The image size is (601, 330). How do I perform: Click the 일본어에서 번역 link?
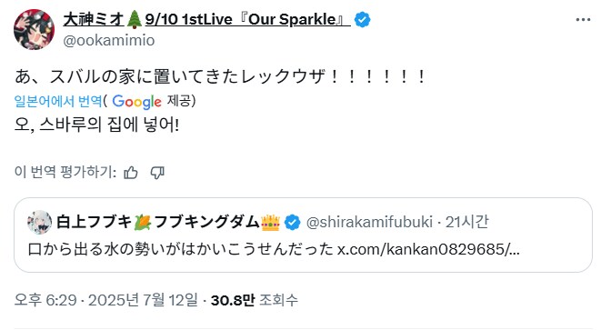pyautogui.click(x=58, y=101)
